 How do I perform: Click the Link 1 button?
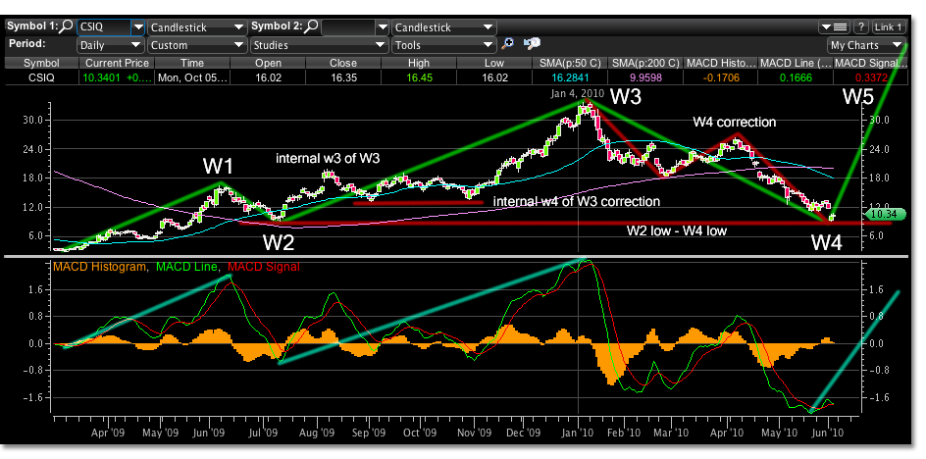(x=888, y=27)
